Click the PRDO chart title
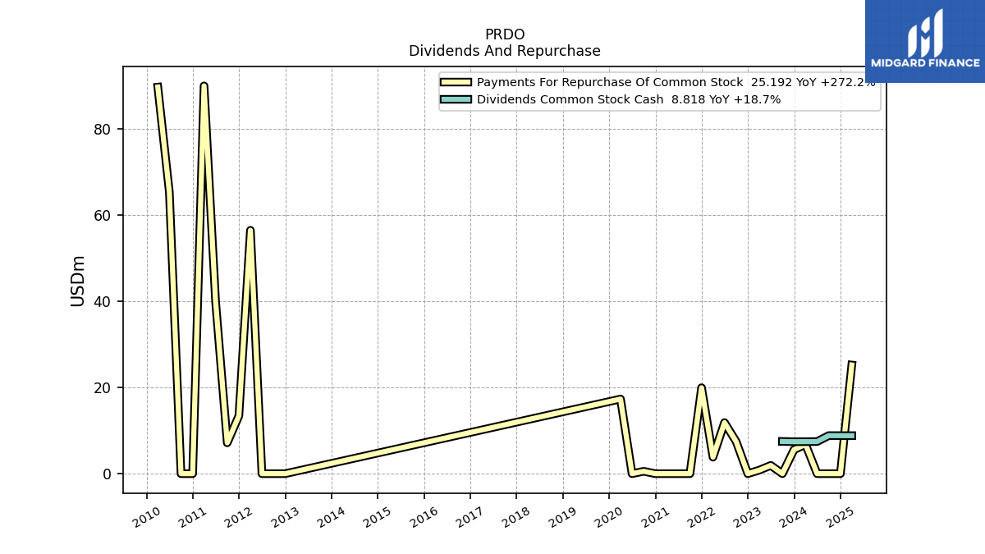The height and width of the screenshot is (554, 985). [505, 34]
